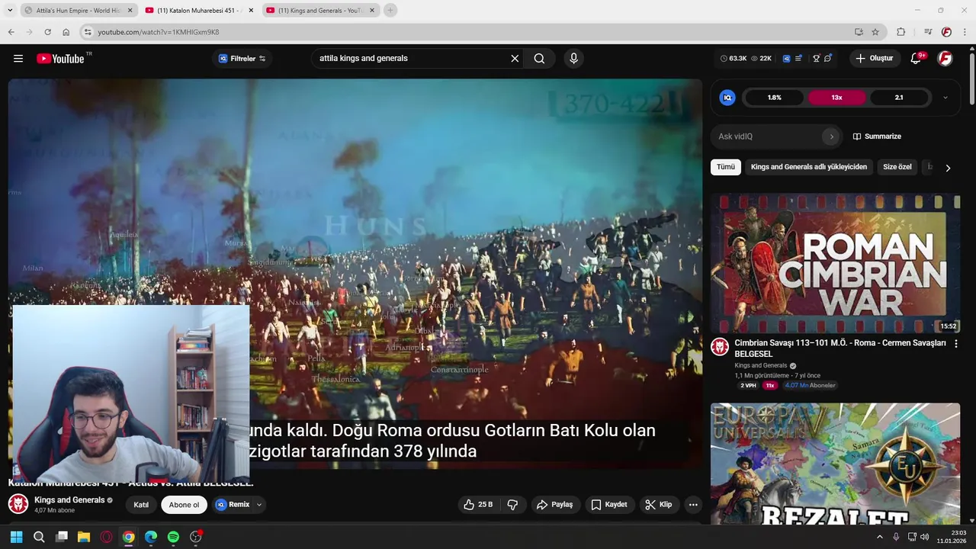976x549 pixels.
Task: Open Chrome three-dot menu
Action: [x=965, y=32]
